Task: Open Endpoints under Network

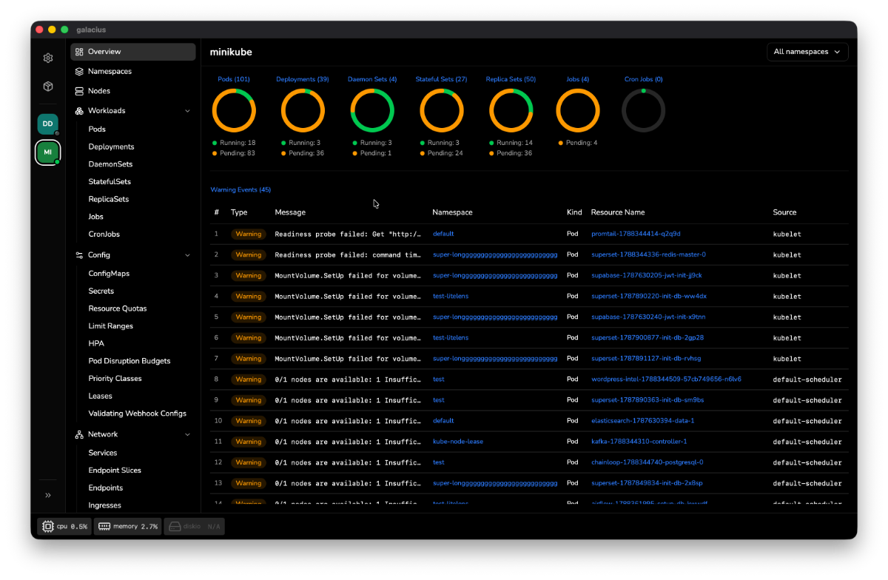Action: 106,488
